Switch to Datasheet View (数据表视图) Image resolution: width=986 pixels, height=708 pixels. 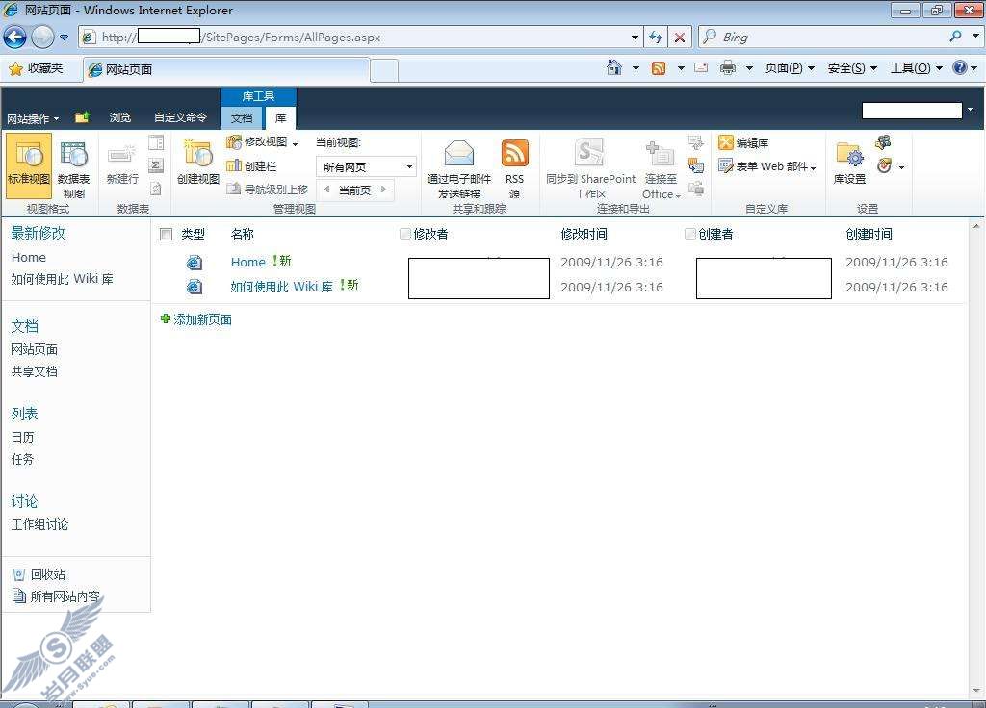(x=73, y=168)
